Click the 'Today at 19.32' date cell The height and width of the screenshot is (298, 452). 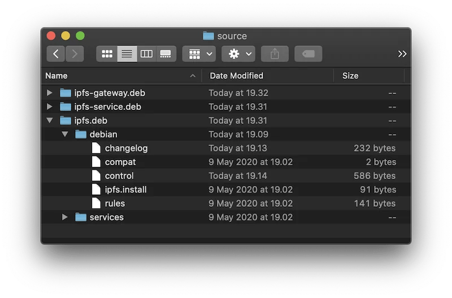[238, 93]
